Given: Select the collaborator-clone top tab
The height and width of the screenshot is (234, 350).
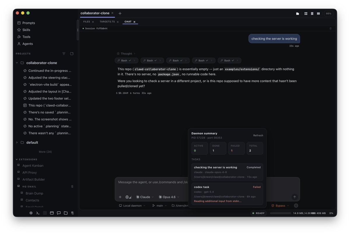Looking at the screenshot, I should pos(95,13).
